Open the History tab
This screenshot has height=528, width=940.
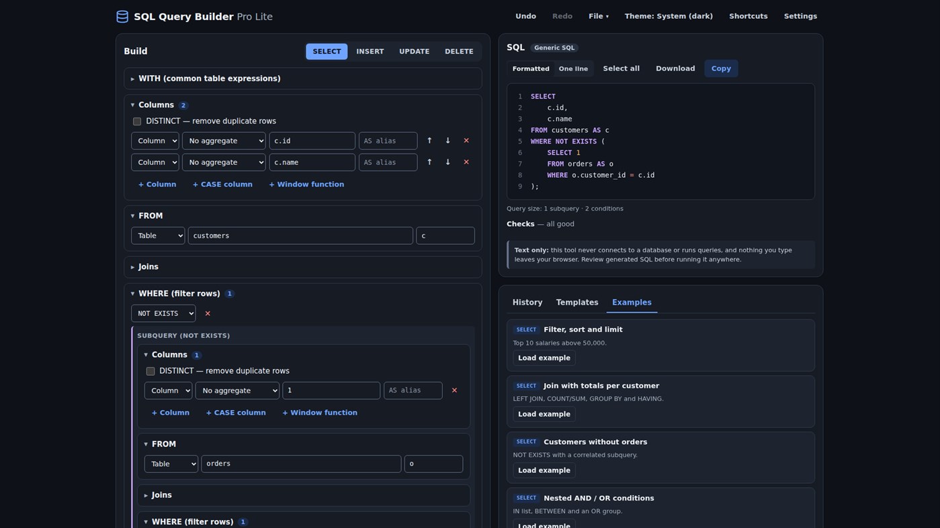(x=527, y=303)
